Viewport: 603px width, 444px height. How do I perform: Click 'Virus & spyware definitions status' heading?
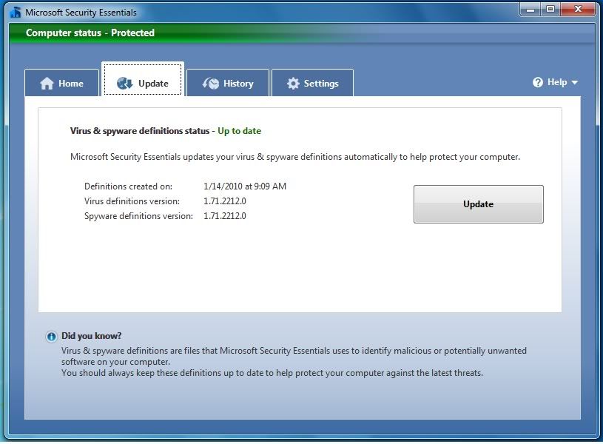pos(140,131)
